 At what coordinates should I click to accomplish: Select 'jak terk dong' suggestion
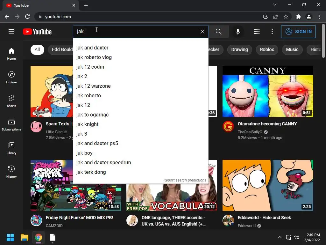click(x=140, y=172)
